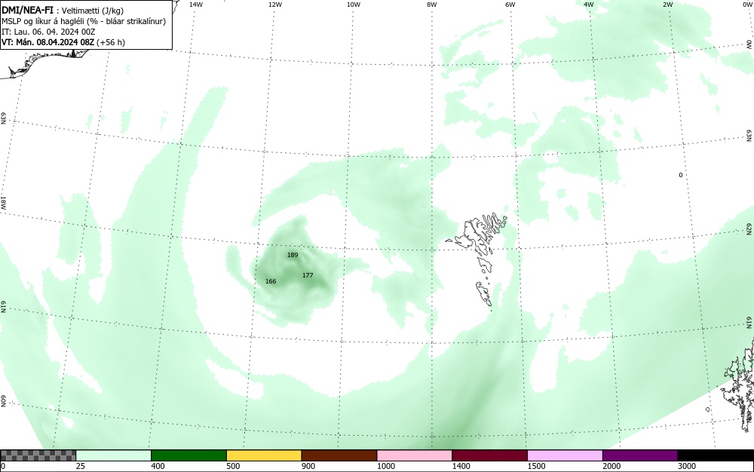The image size is (754, 472).
Task: Click the pink 1000-1400 legend swatch
Action: click(415, 455)
